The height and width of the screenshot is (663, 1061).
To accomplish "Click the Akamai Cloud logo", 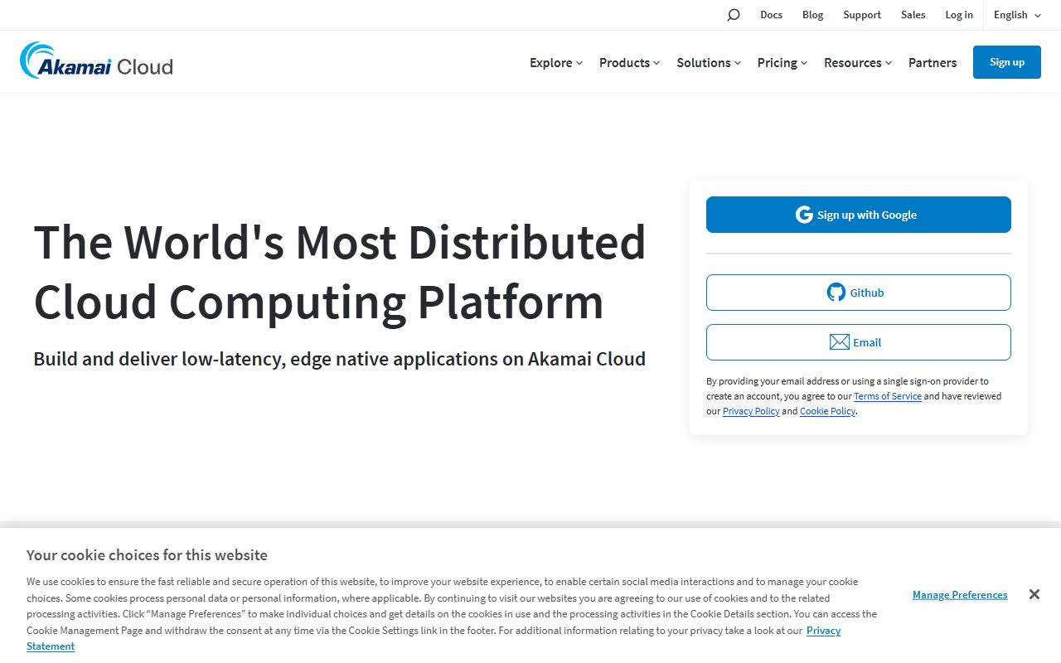I will point(95,61).
